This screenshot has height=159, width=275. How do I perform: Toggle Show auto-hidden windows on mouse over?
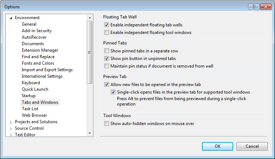(x=106, y=124)
